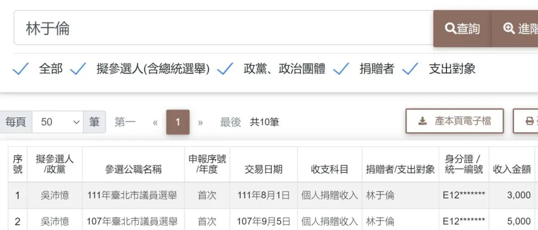
Task: Click the 收支科目 column header
Action: tap(330, 164)
